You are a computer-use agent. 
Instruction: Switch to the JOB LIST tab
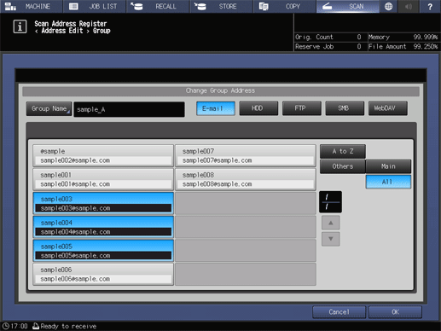pyautogui.click(x=94, y=6)
